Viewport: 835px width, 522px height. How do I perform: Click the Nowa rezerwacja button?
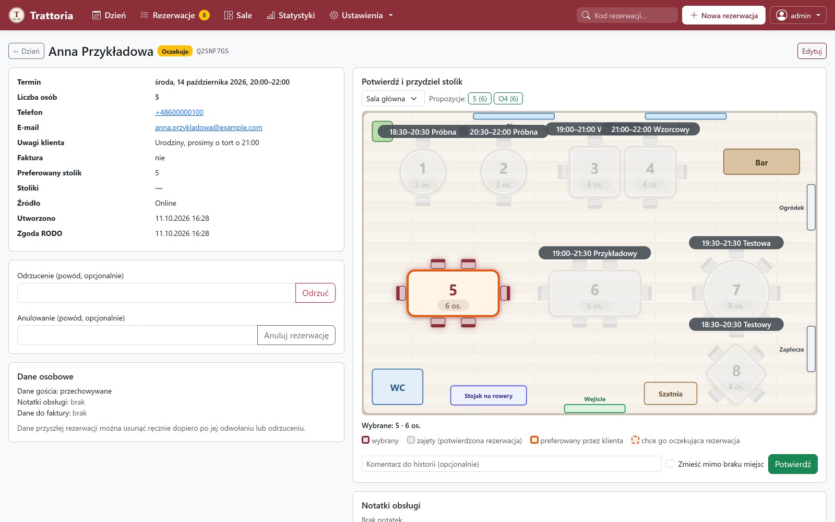click(724, 15)
